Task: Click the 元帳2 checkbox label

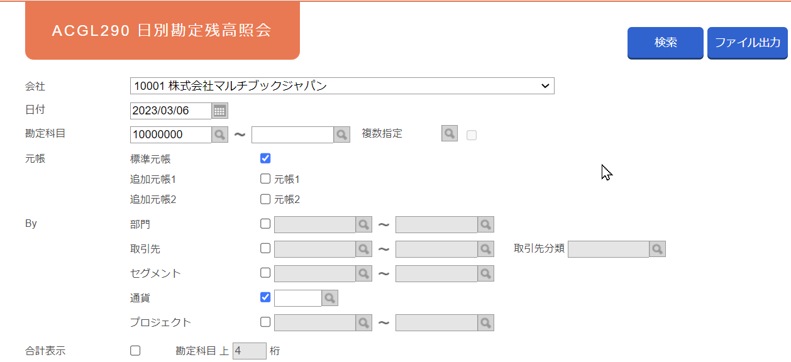Action: click(287, 200)
